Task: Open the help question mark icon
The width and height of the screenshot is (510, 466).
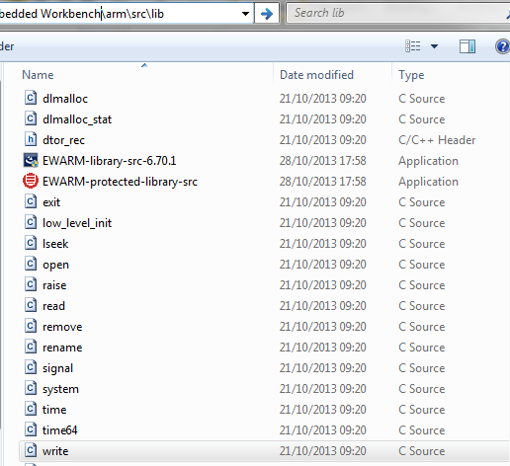Action: click(x=503, y=46)
